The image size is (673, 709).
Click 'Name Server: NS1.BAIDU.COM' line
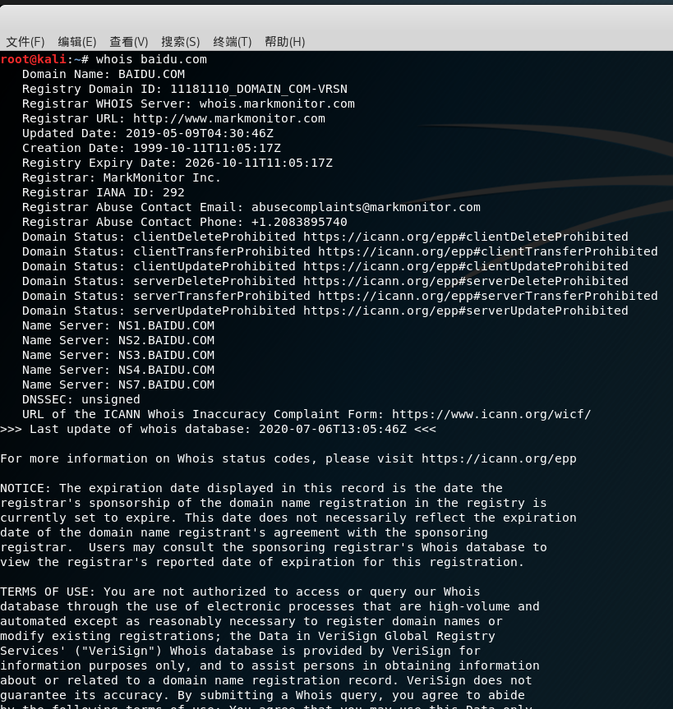[x=118, y=325]
